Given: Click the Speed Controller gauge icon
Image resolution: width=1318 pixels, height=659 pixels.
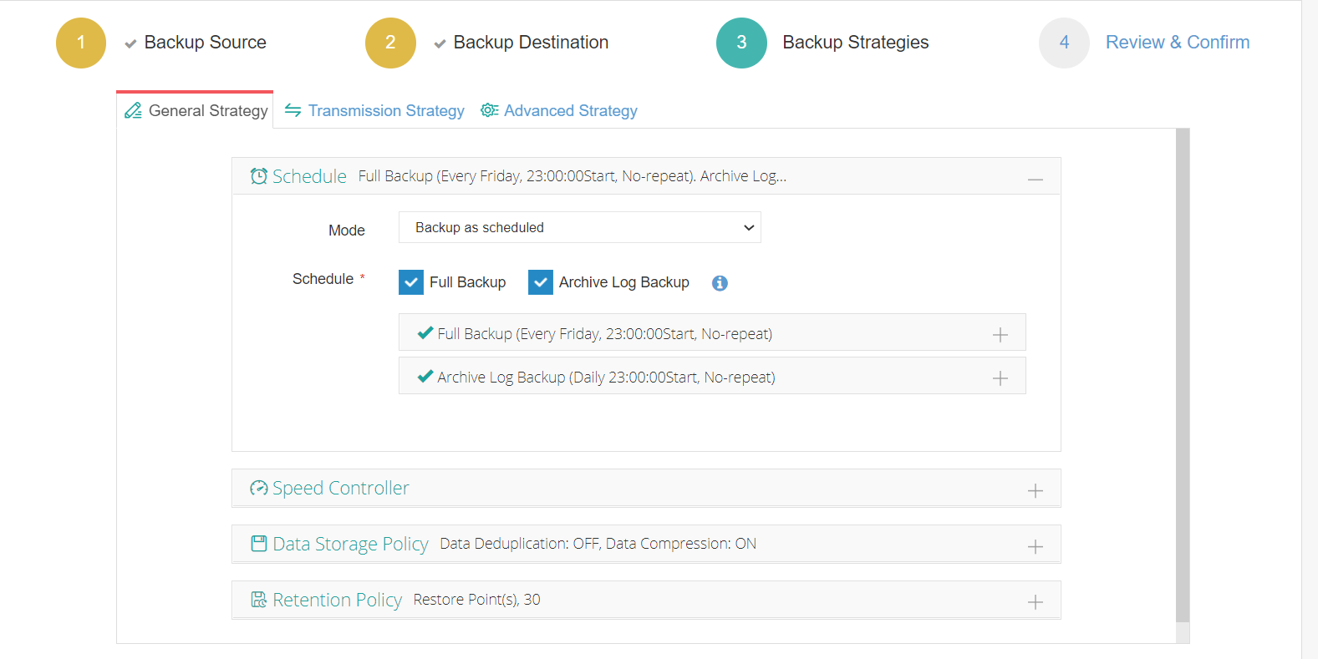Looking at the screenshot, I should 259,488.
